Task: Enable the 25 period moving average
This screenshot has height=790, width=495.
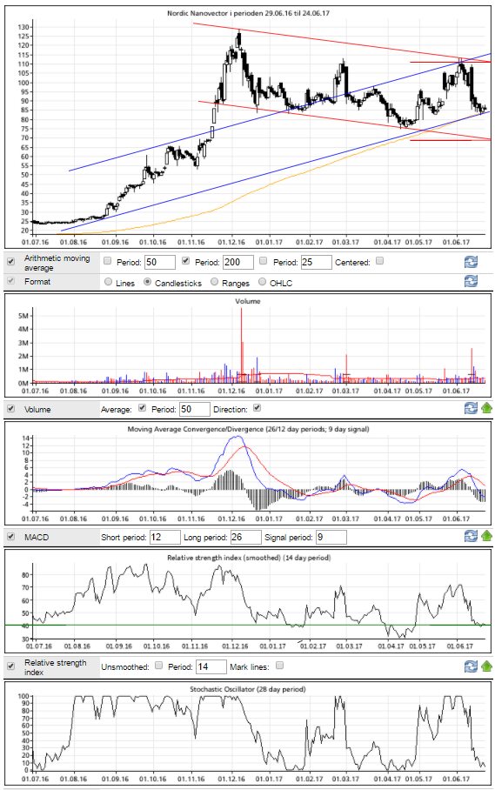Action: [x=263, y=261]
